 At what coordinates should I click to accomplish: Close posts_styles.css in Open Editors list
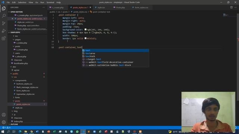tap(12, 19)
